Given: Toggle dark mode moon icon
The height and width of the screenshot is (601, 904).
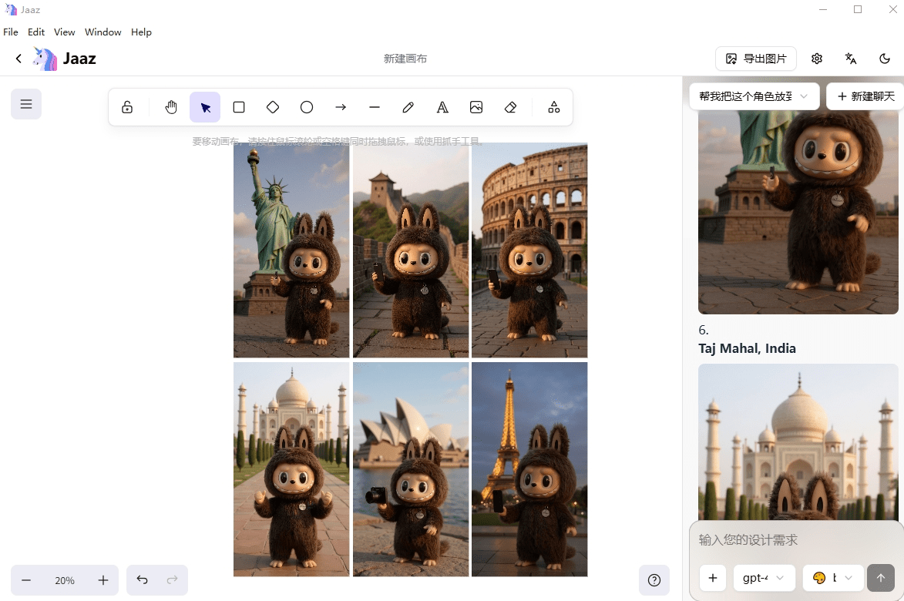Looking at the screenshot, I should coord(885,59).
